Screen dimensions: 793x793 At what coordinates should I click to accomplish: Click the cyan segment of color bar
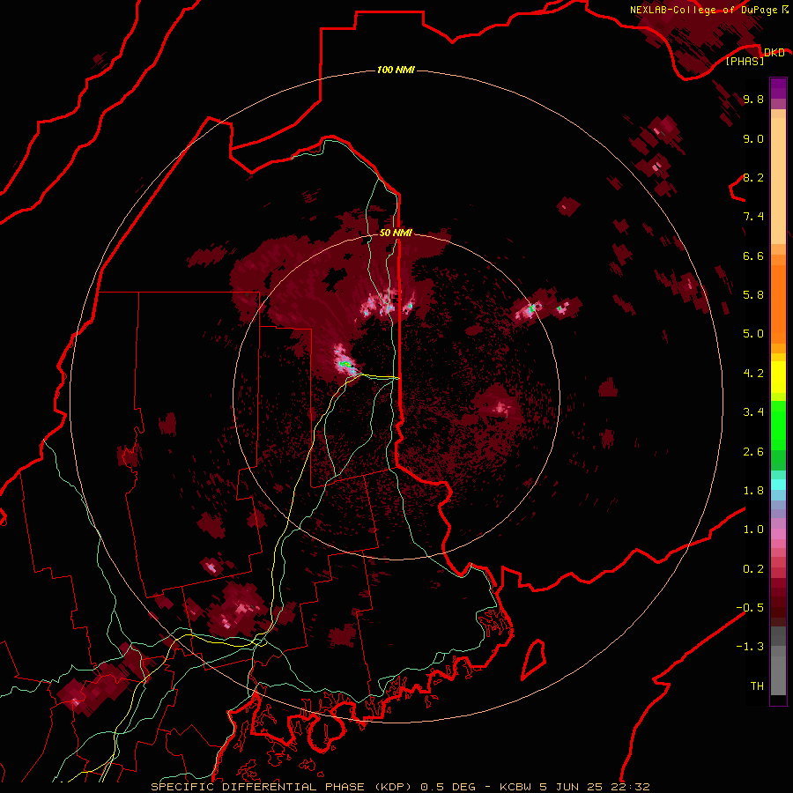pos(778,485)
